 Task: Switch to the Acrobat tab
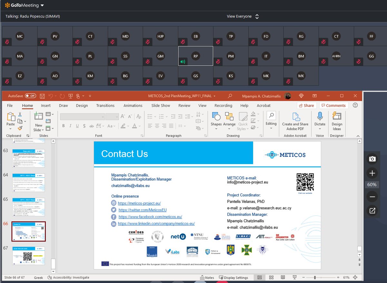point(263,105)
